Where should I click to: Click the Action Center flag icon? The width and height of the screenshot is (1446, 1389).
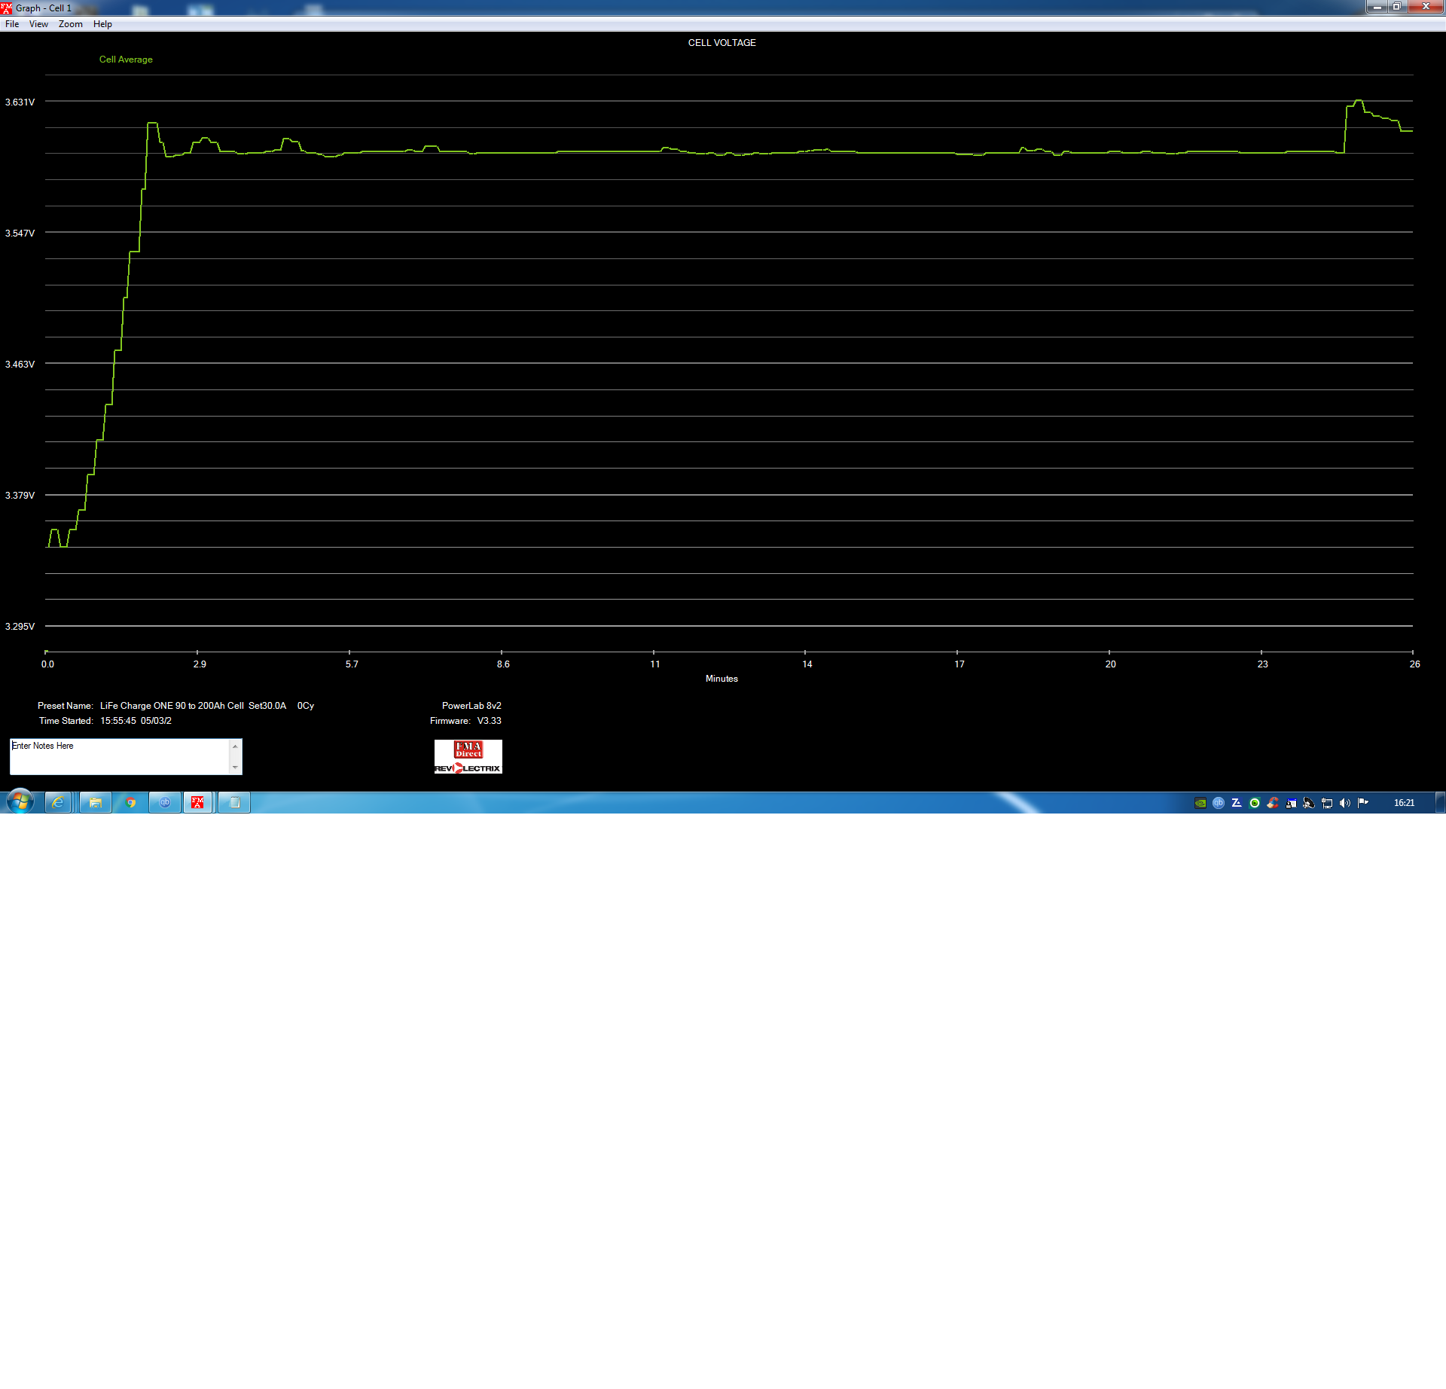1363,803
